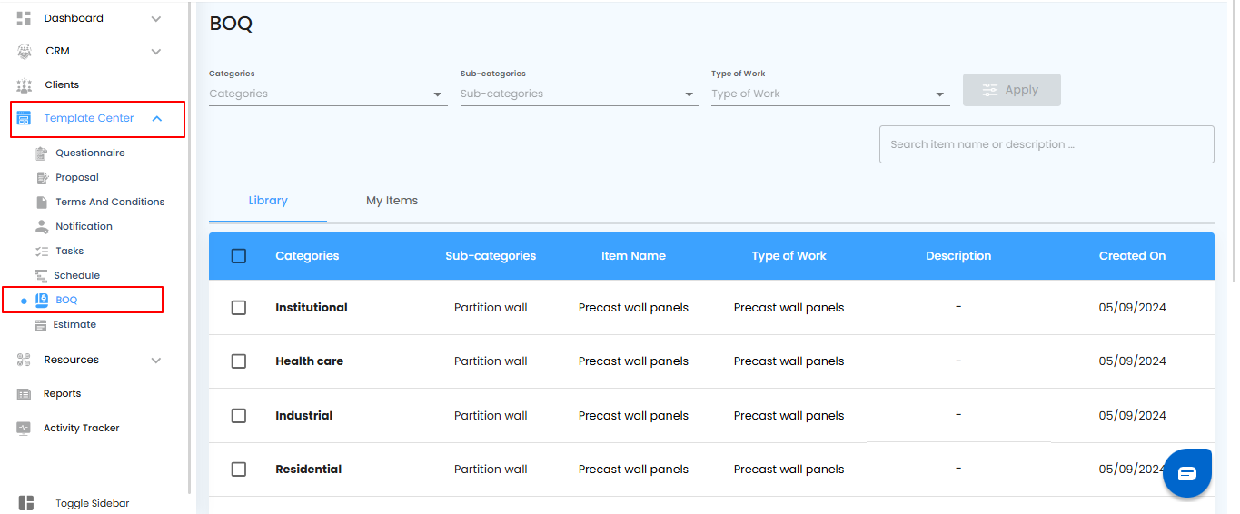Check the Institutional row checkbox
This screenshot has width=1240, height=514.
239,308
